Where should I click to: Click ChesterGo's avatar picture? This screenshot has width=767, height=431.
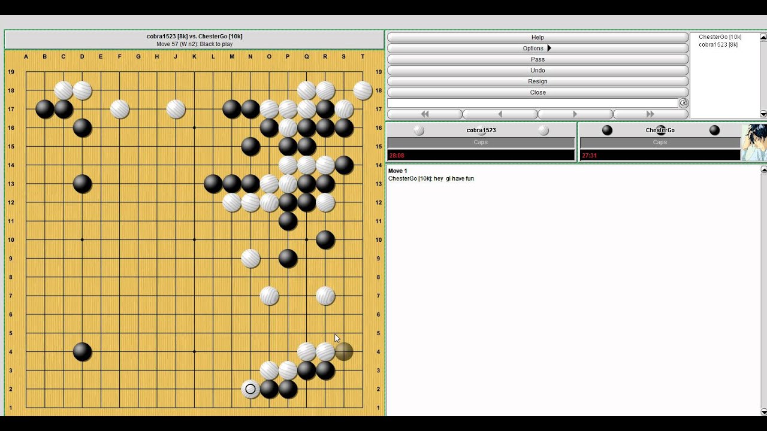[754, 142]
